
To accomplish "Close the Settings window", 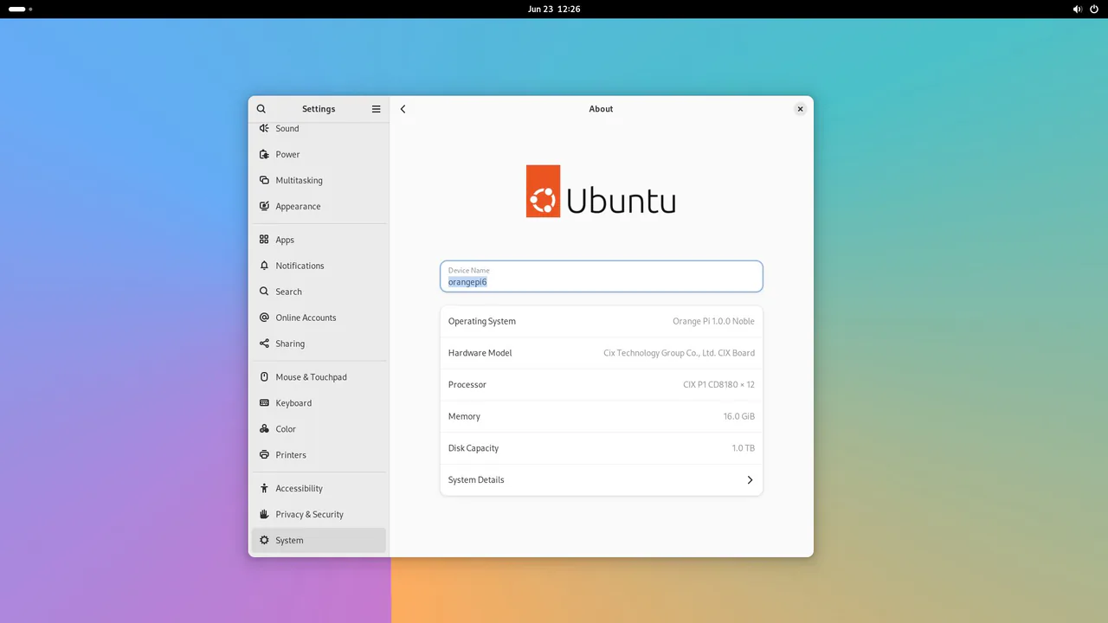I will coord(800,109).
